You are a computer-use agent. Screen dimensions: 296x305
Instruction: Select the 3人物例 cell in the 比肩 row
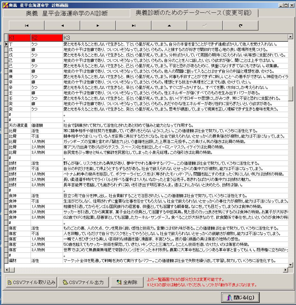[x=47, y=152]
